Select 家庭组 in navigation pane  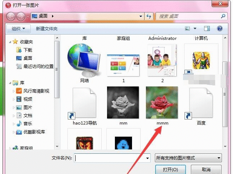26,148
